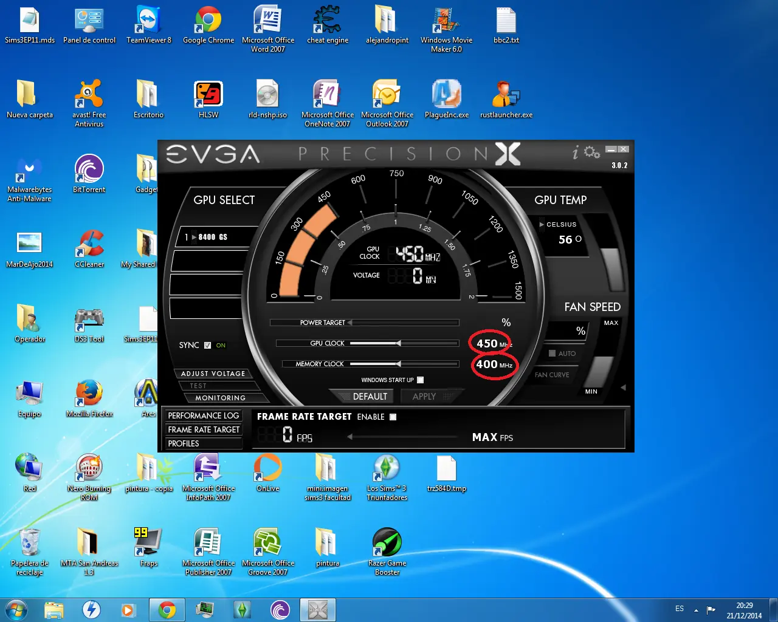Enable AUTO fan speed checkbox
Image resolution: width=778 pixels, height=622 pixels.
(553, 353)
